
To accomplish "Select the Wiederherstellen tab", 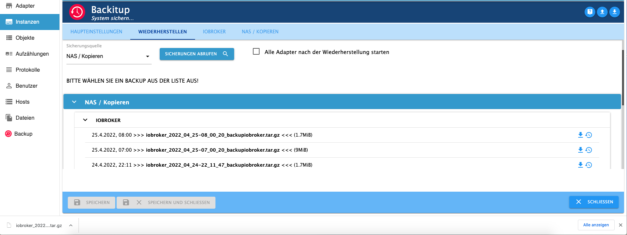I will coord(163,32).
